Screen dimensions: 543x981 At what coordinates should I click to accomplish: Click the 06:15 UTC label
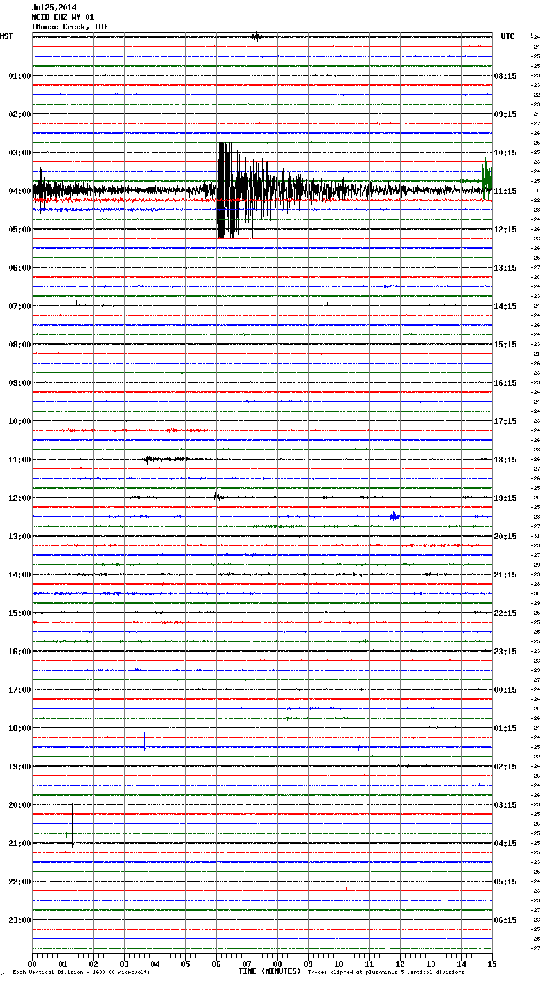click(x=505, y=920)
